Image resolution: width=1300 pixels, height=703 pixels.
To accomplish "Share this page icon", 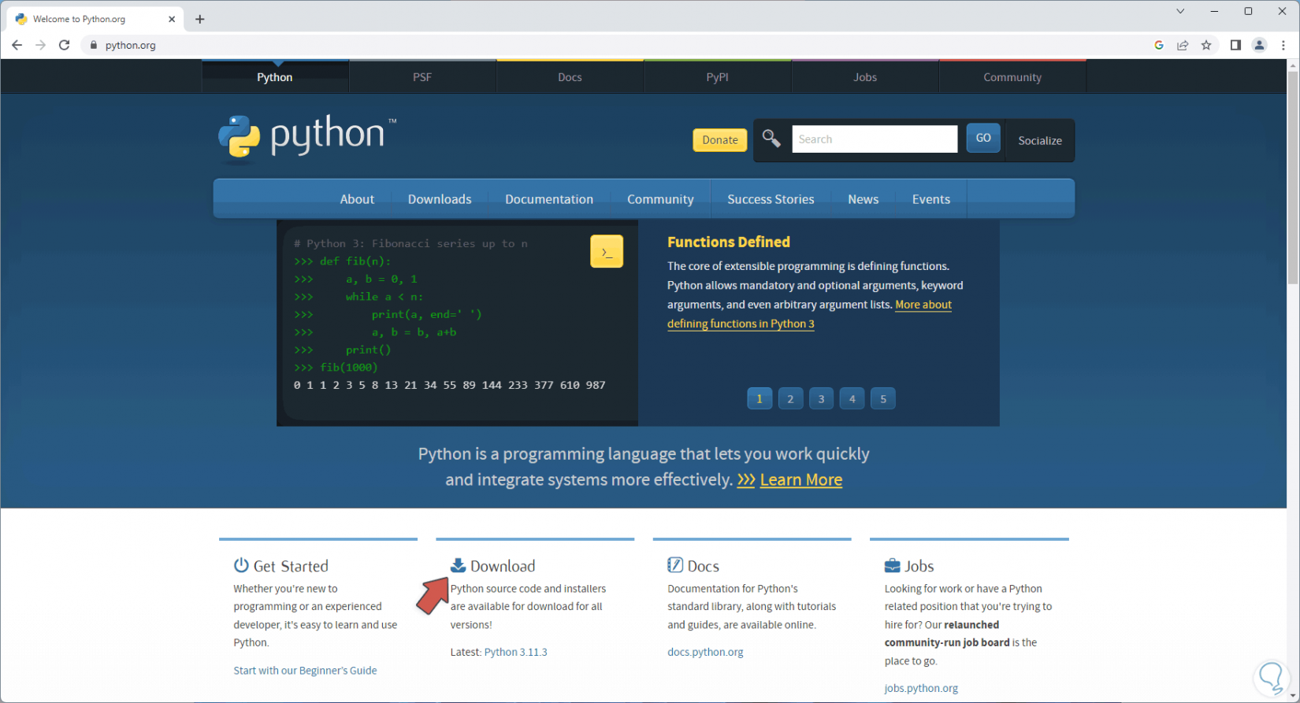I will tap(1183, 45).
